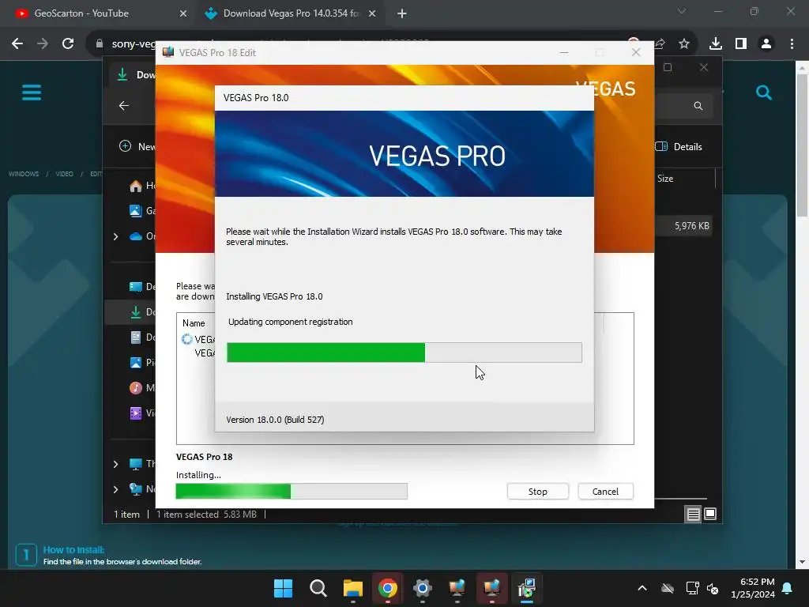The image size is (809, 607).
Task: Expand Network node in sidebar
Action: click(115, 489)
